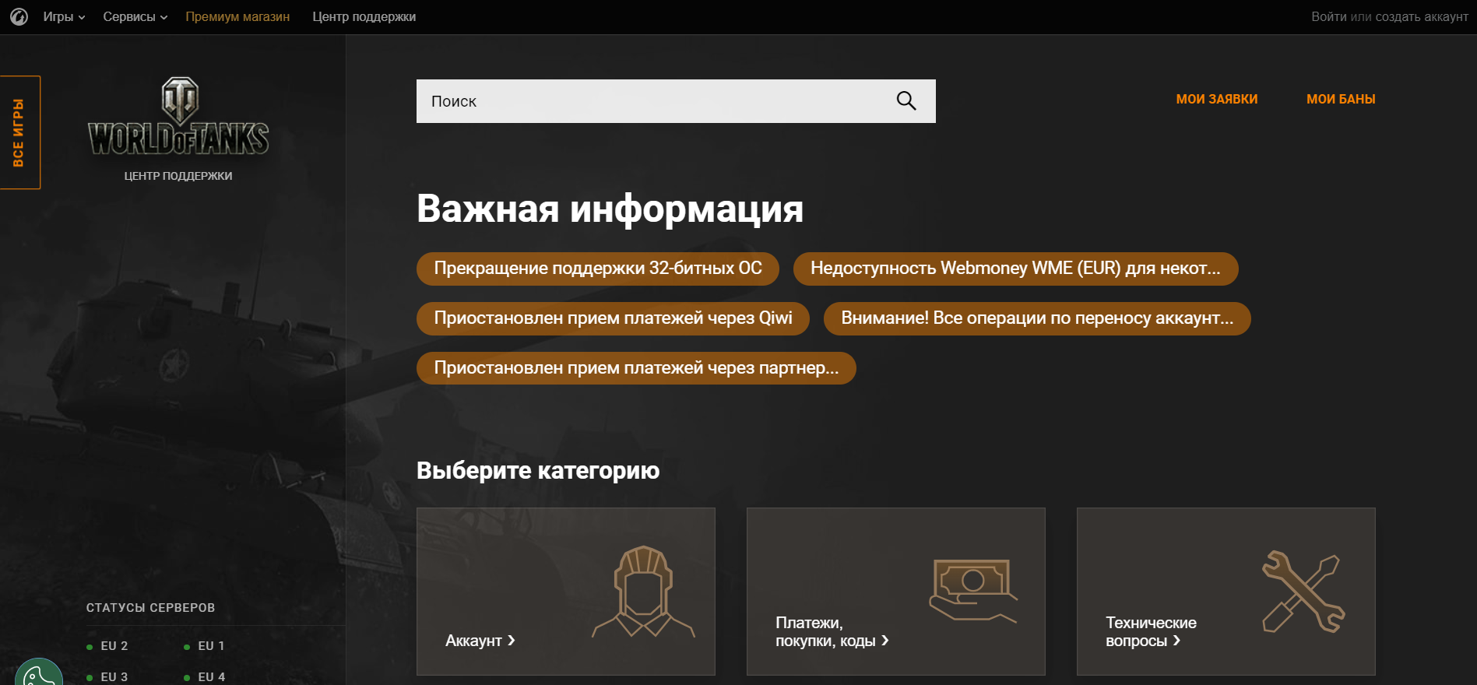
Task: Click the СТАТУСЫ СЕРВЕРОВ heading
Action: [x=150, y=608]
